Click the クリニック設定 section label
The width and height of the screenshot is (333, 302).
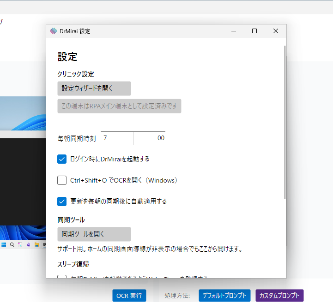[x=76, y=74]
